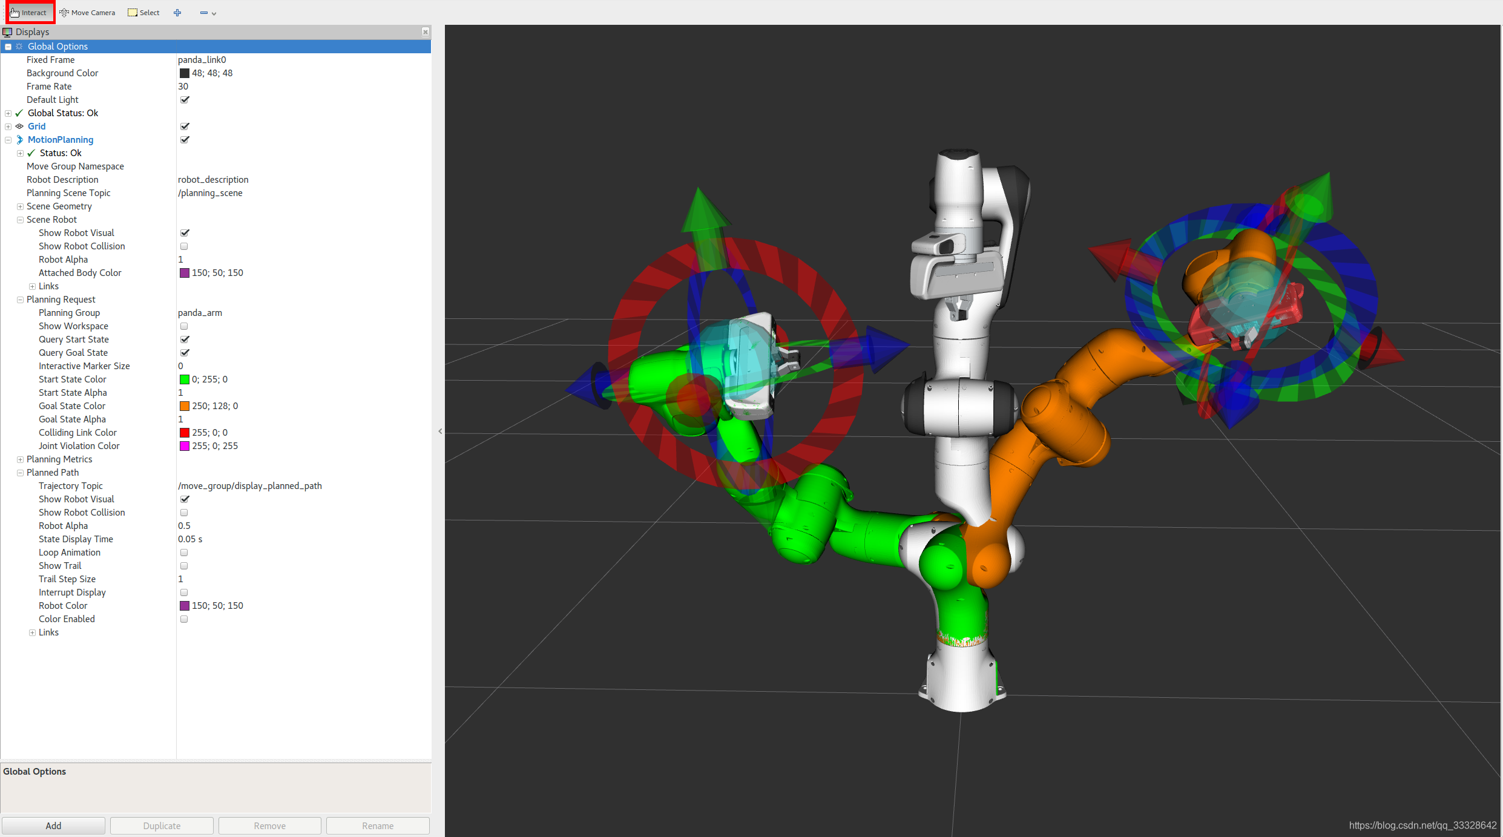Click the Fixed Frame value panda_link0
The height and width of the screenshot is (837, 1503).
(202, 60)
